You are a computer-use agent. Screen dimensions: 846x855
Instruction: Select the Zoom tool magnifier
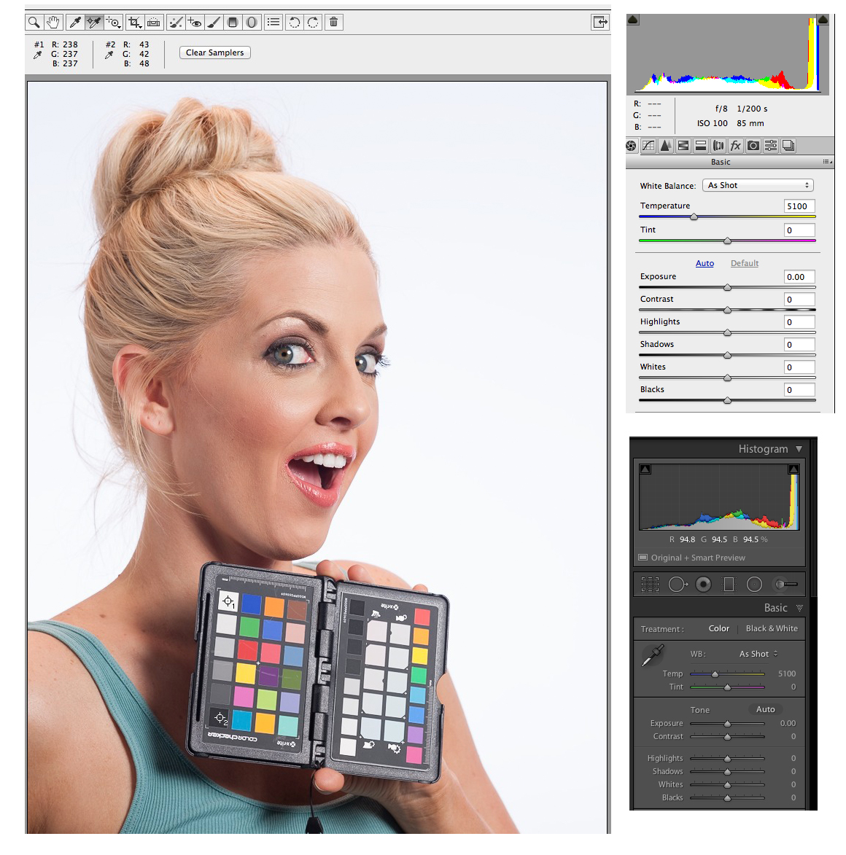coord(34,23)
